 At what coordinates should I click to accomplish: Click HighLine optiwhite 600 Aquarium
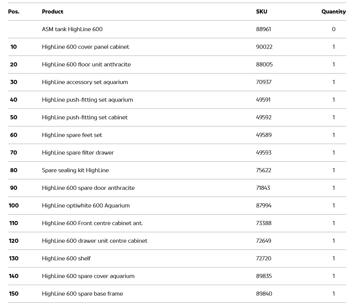pyautogui.click(x=86, y=206)
